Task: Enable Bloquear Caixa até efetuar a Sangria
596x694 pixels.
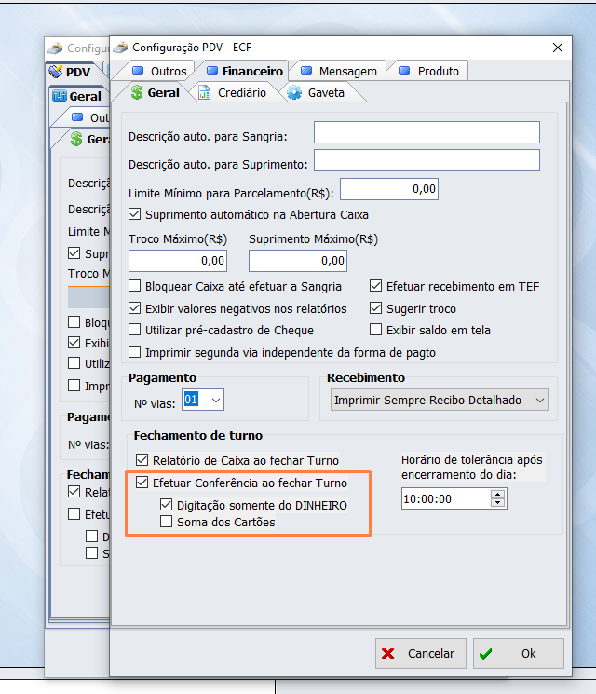Action: [x=136, y=287]
